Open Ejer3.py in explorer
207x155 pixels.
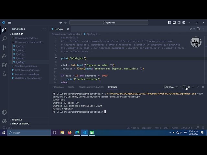click(x=20, y=54)
